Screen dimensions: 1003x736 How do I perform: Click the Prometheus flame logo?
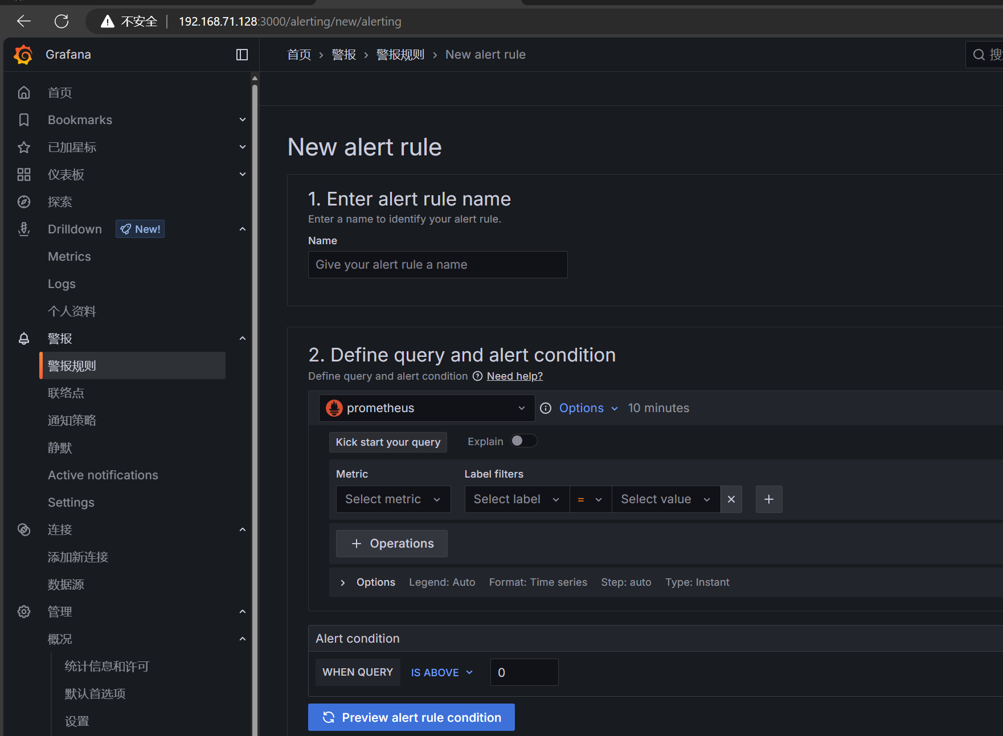[x=334, y=408]
